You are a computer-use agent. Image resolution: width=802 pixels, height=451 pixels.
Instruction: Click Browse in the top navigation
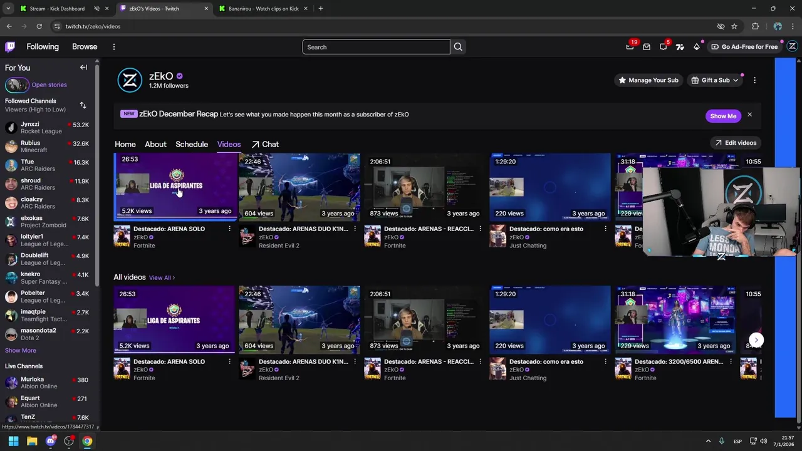pyautogui.click(x=85, y=47)
